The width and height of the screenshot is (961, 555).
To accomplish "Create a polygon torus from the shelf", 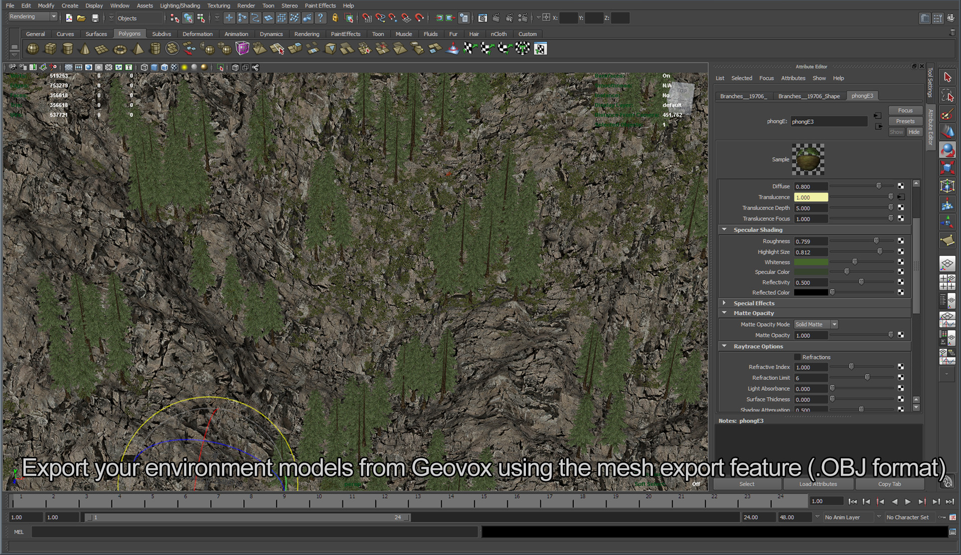I will (119, 48).
